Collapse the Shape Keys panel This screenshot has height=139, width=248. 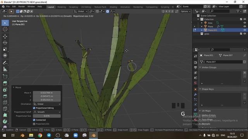[x=200, y=89]
